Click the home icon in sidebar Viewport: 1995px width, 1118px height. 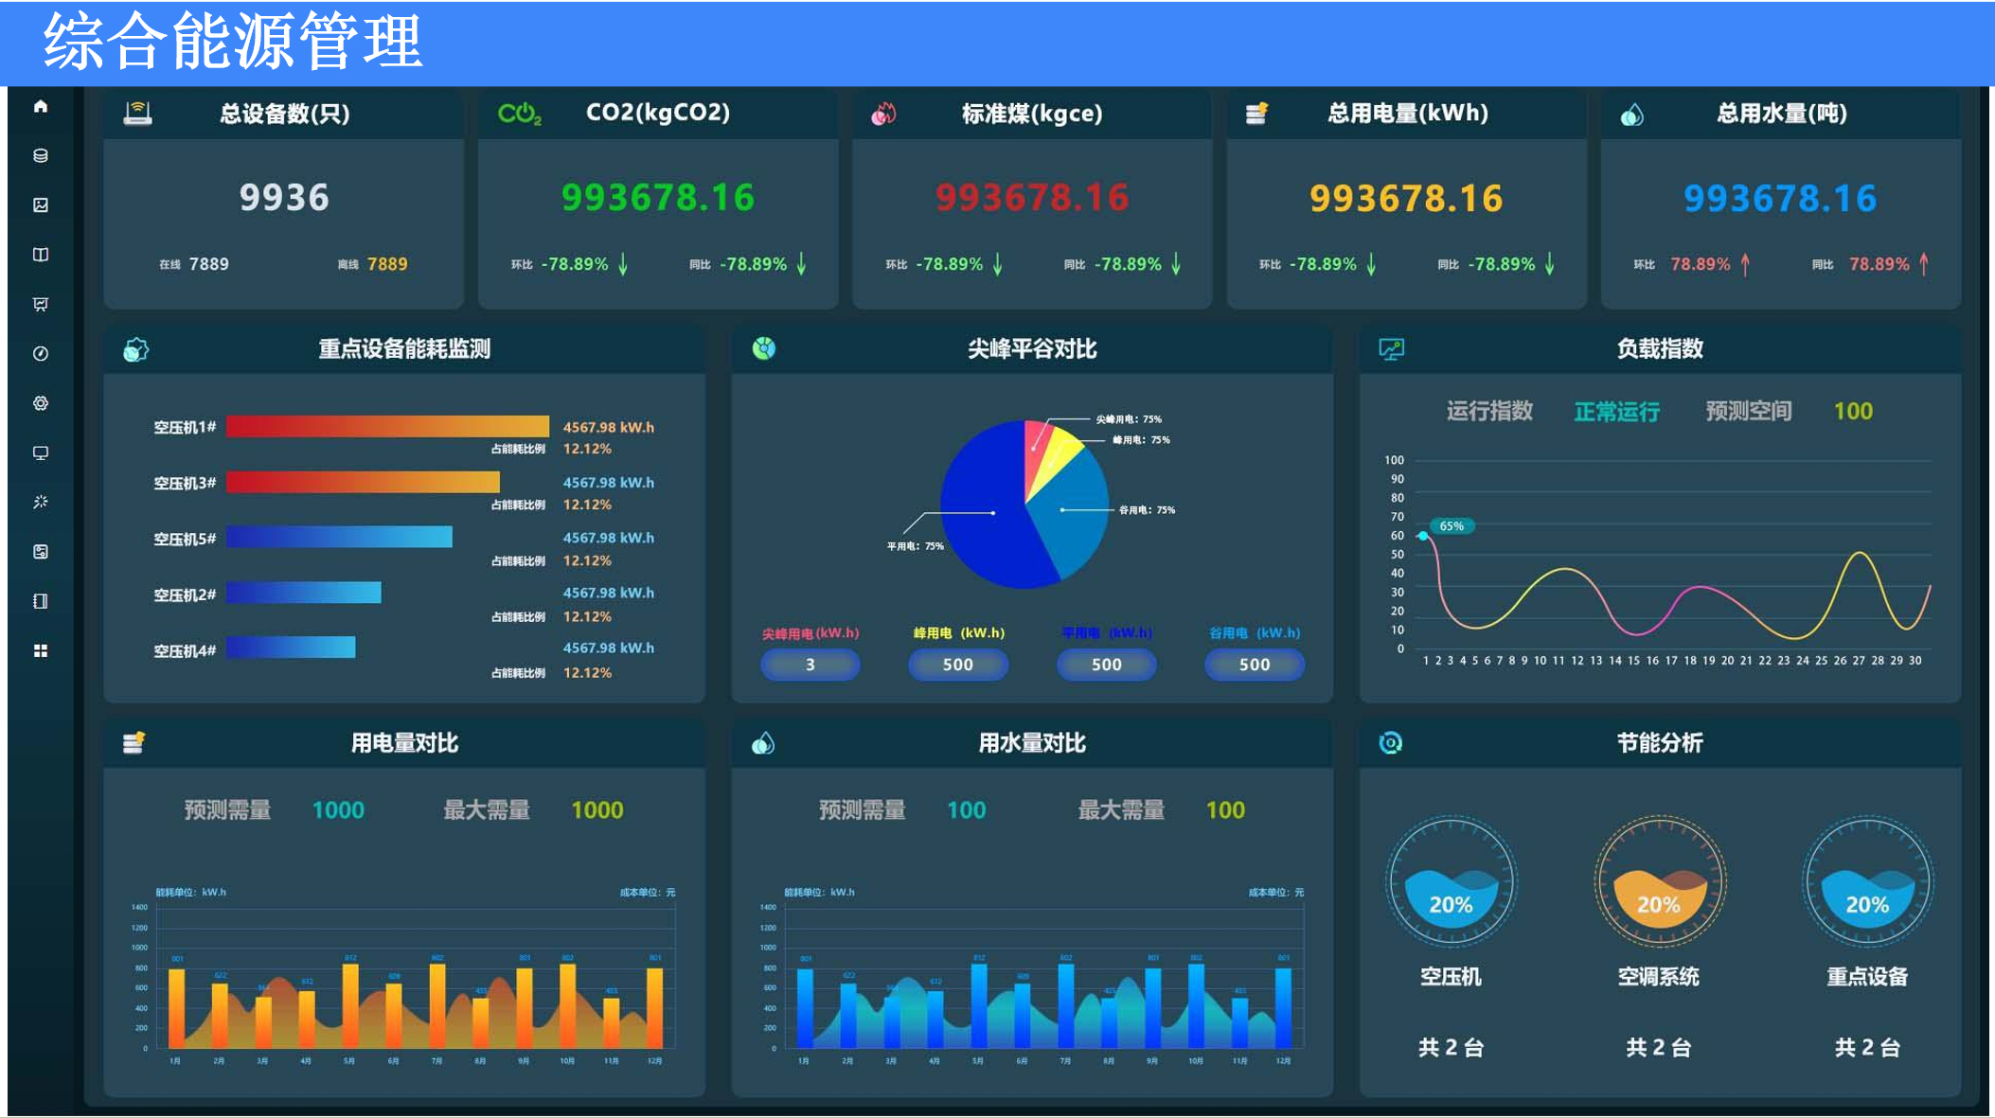41,107
